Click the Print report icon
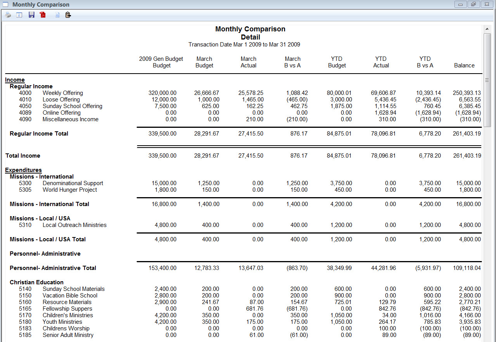The height and width of the screenshot is (342, 496). pos(8,15)
